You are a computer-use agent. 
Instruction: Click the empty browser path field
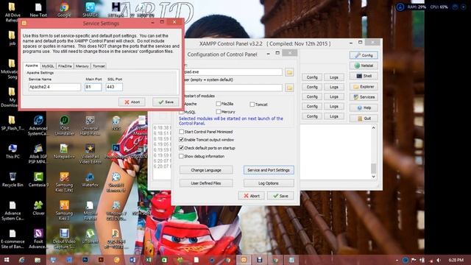[233, 88]
